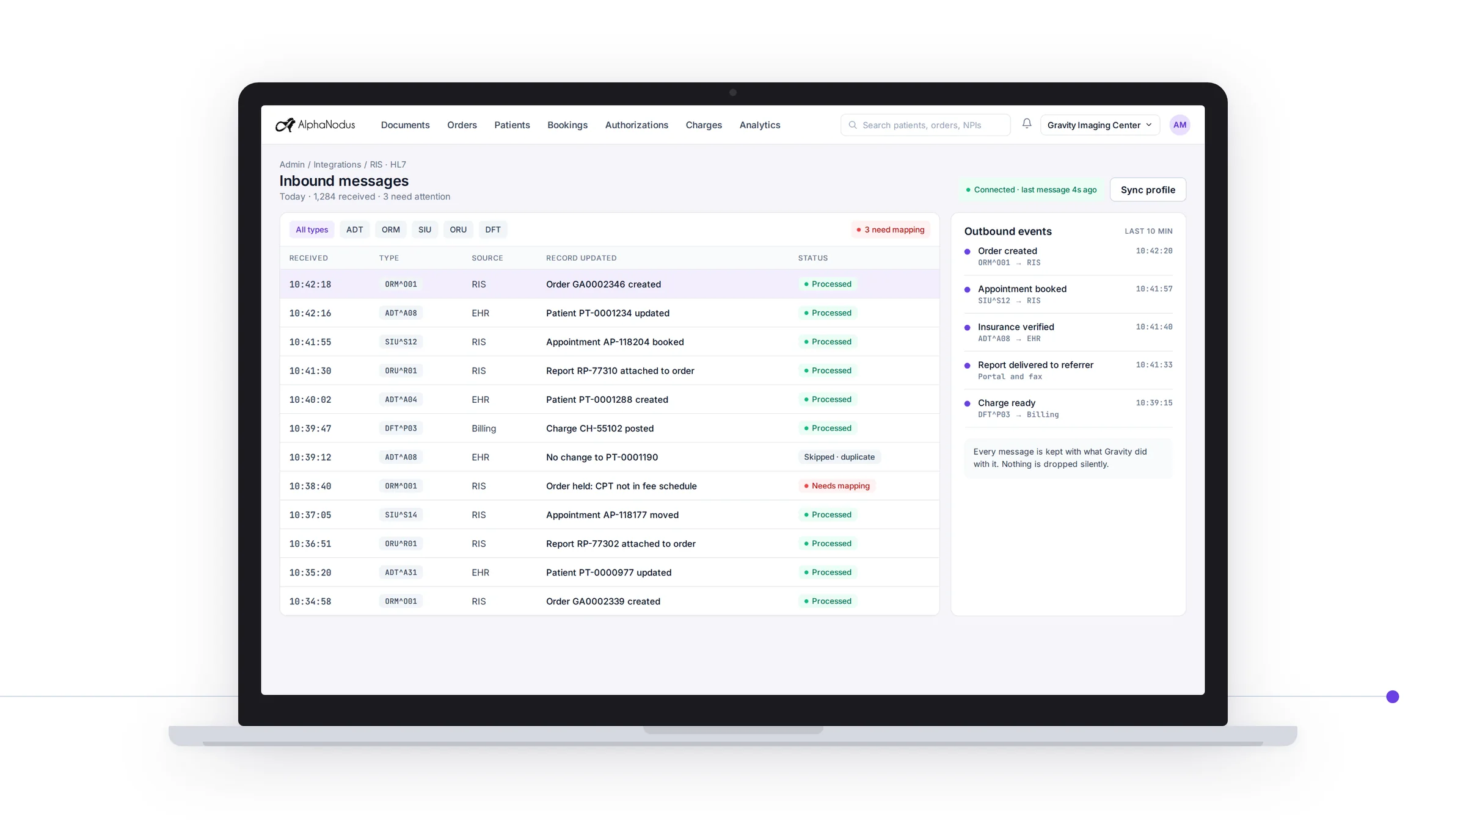Click the Admin breadcrumb link

pos(292,165)
